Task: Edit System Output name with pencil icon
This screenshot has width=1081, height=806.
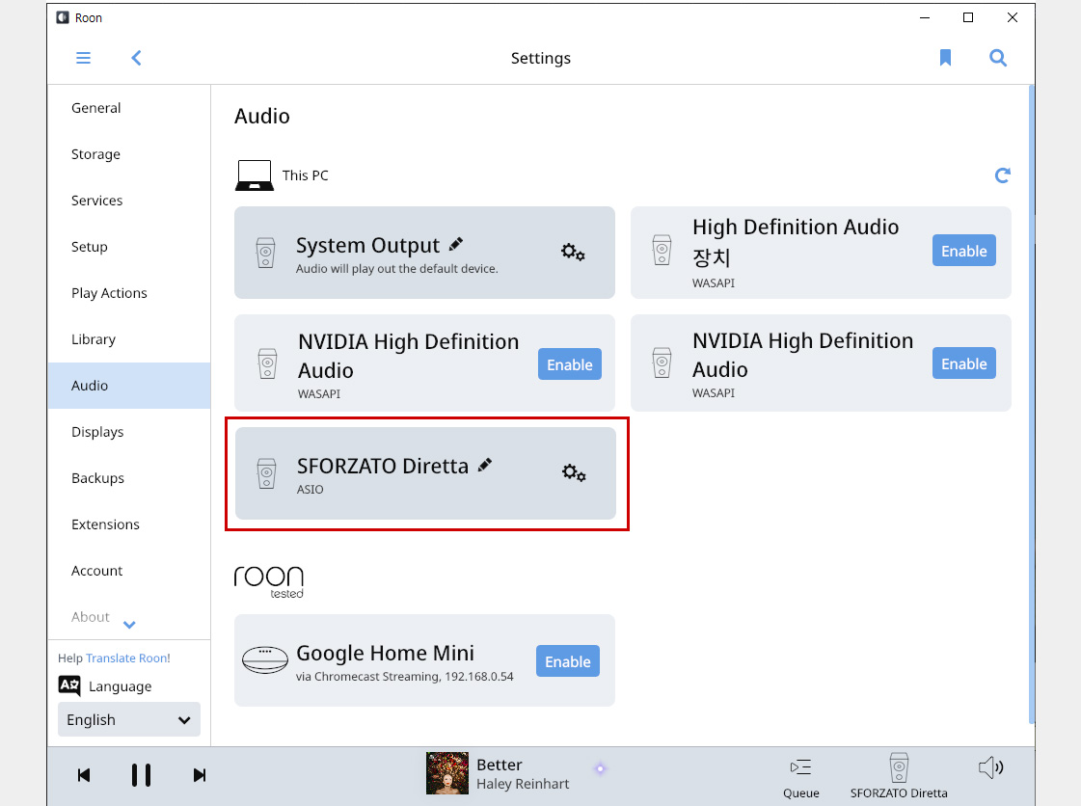Action: pyautogui.click(x=456, y=244)
